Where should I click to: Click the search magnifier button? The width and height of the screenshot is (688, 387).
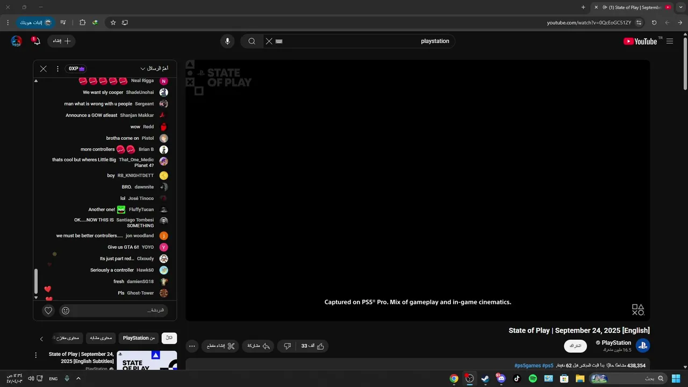252,41
